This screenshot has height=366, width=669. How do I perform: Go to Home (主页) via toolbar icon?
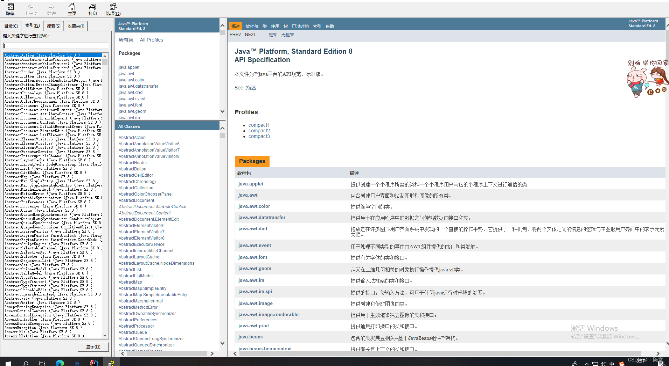click(x=72, y=9)
